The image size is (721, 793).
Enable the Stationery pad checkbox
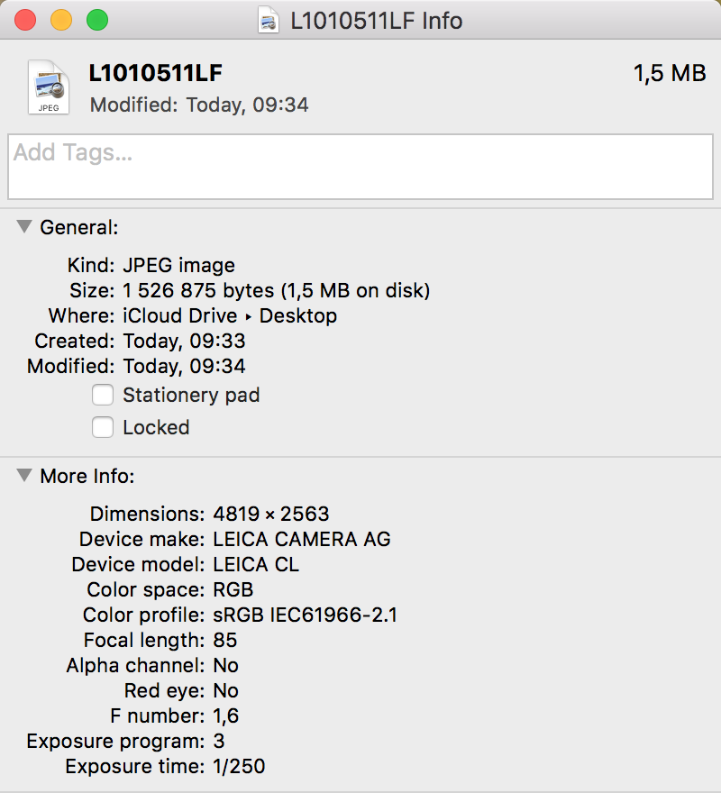click(103, 395)
